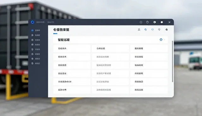Open the last card in the left grid column

point(72,90)
